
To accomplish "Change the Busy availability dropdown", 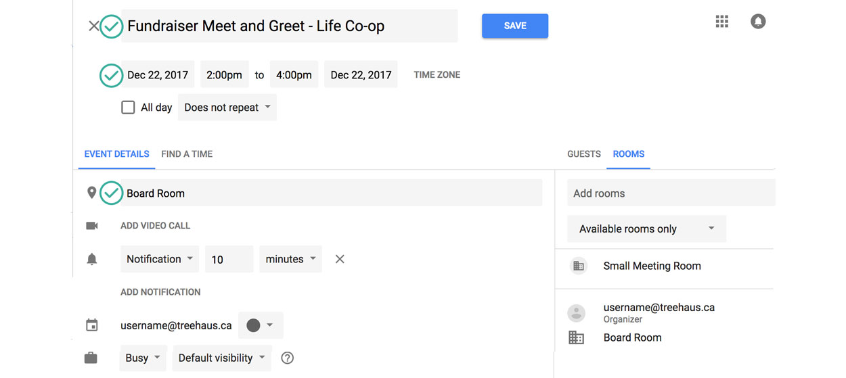I will tap(143, 358).
